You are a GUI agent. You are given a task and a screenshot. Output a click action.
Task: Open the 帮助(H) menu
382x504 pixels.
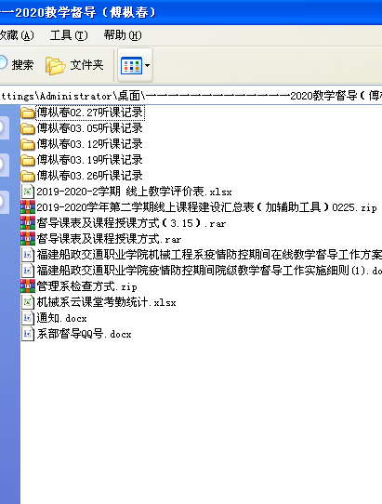point(123,35)
